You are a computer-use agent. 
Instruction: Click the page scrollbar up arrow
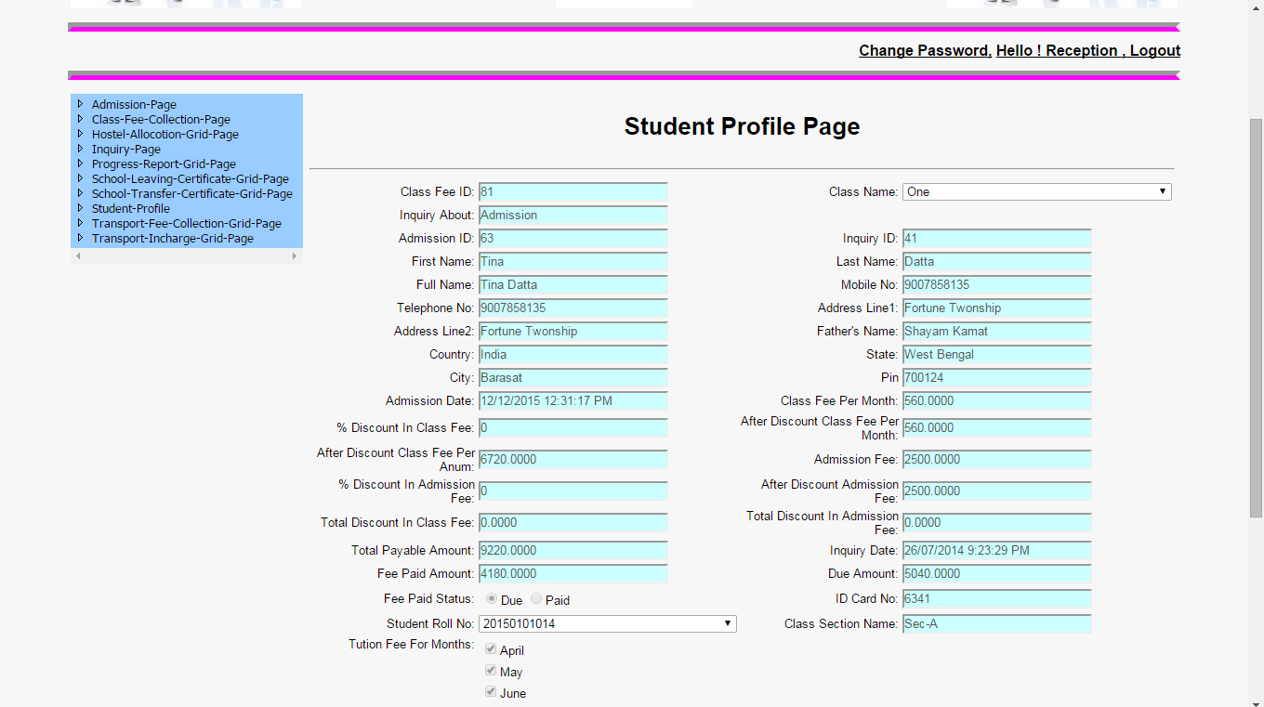1256,7
